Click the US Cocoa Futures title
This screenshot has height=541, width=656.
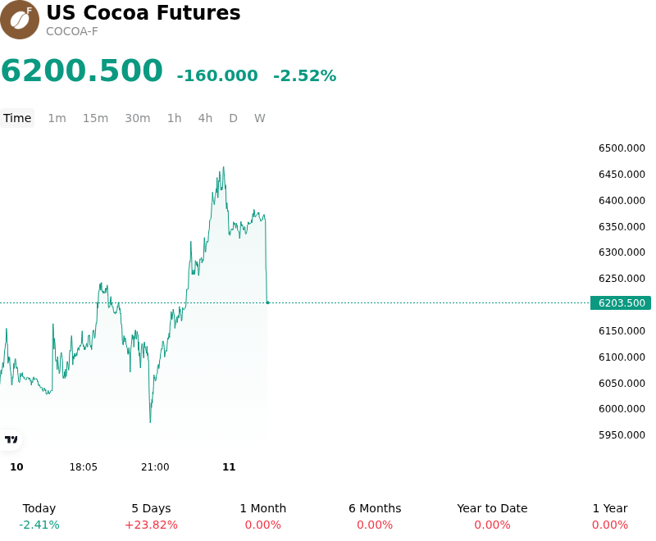pos(143,12)
